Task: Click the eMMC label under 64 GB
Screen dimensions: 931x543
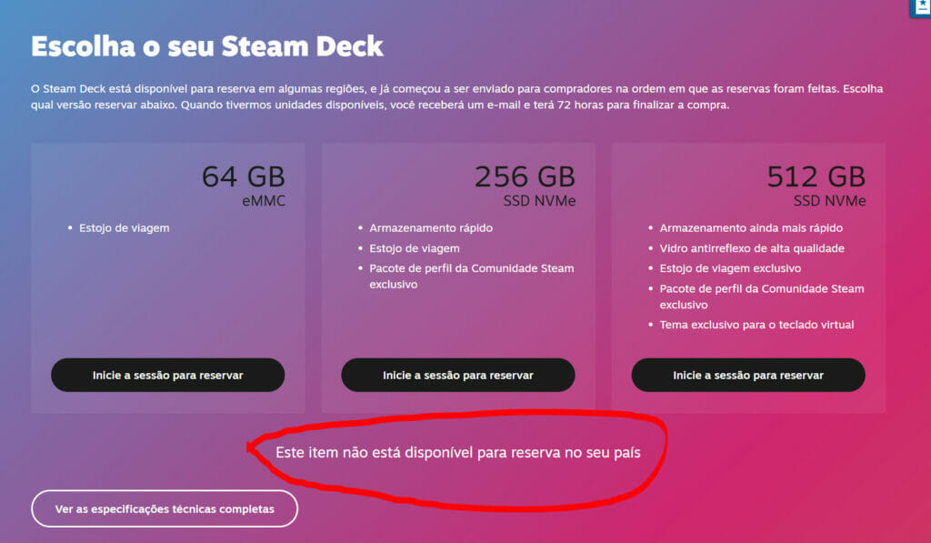Action: click(262, 201)
